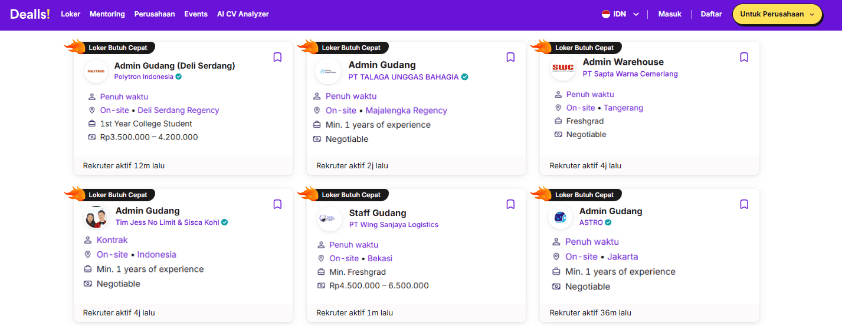This screenshot has width=842, height=326.
Task: Click the Dealls! home logo
Action: click(x=30, y=14)
